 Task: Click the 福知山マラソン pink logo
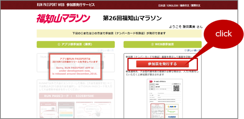tap(63, 18)
